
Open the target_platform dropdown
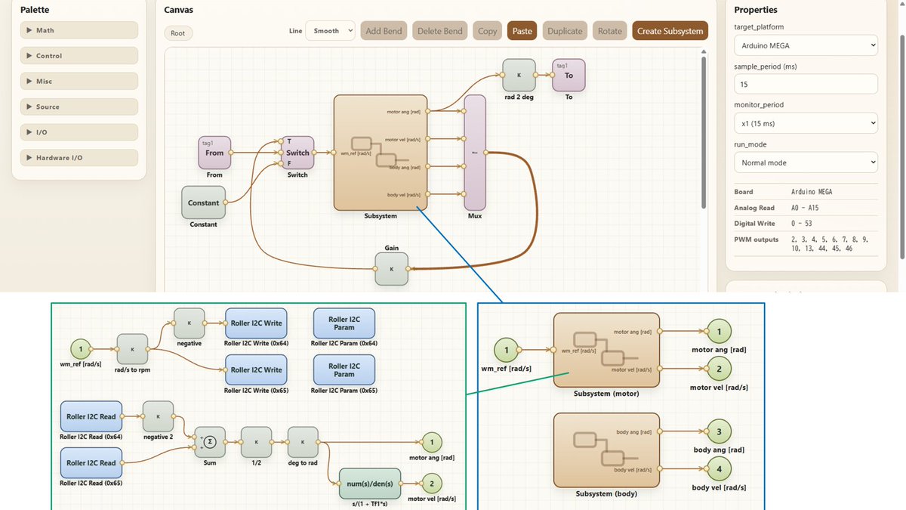click(806, 45)
